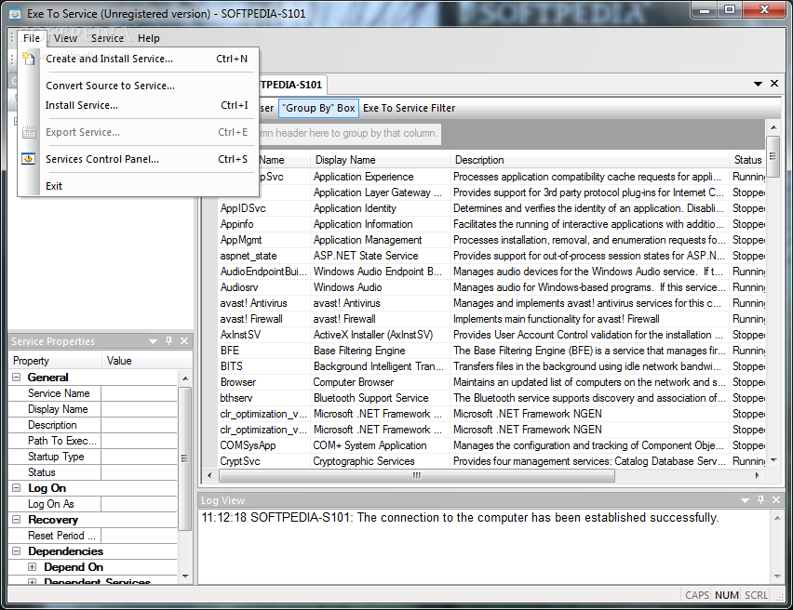
Task: Select the CryptSvc service row
Action: point(491,461)
